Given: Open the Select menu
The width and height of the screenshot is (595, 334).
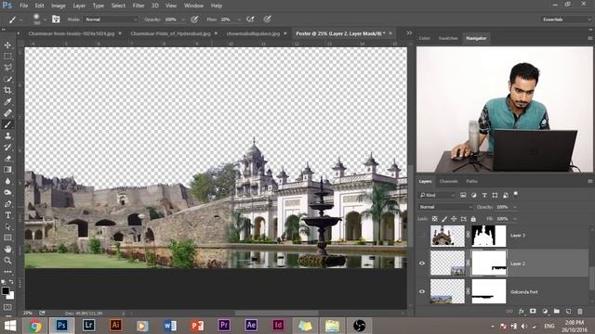Looking at the screenshot, I should pyautogui.click(x=118, y=6).
